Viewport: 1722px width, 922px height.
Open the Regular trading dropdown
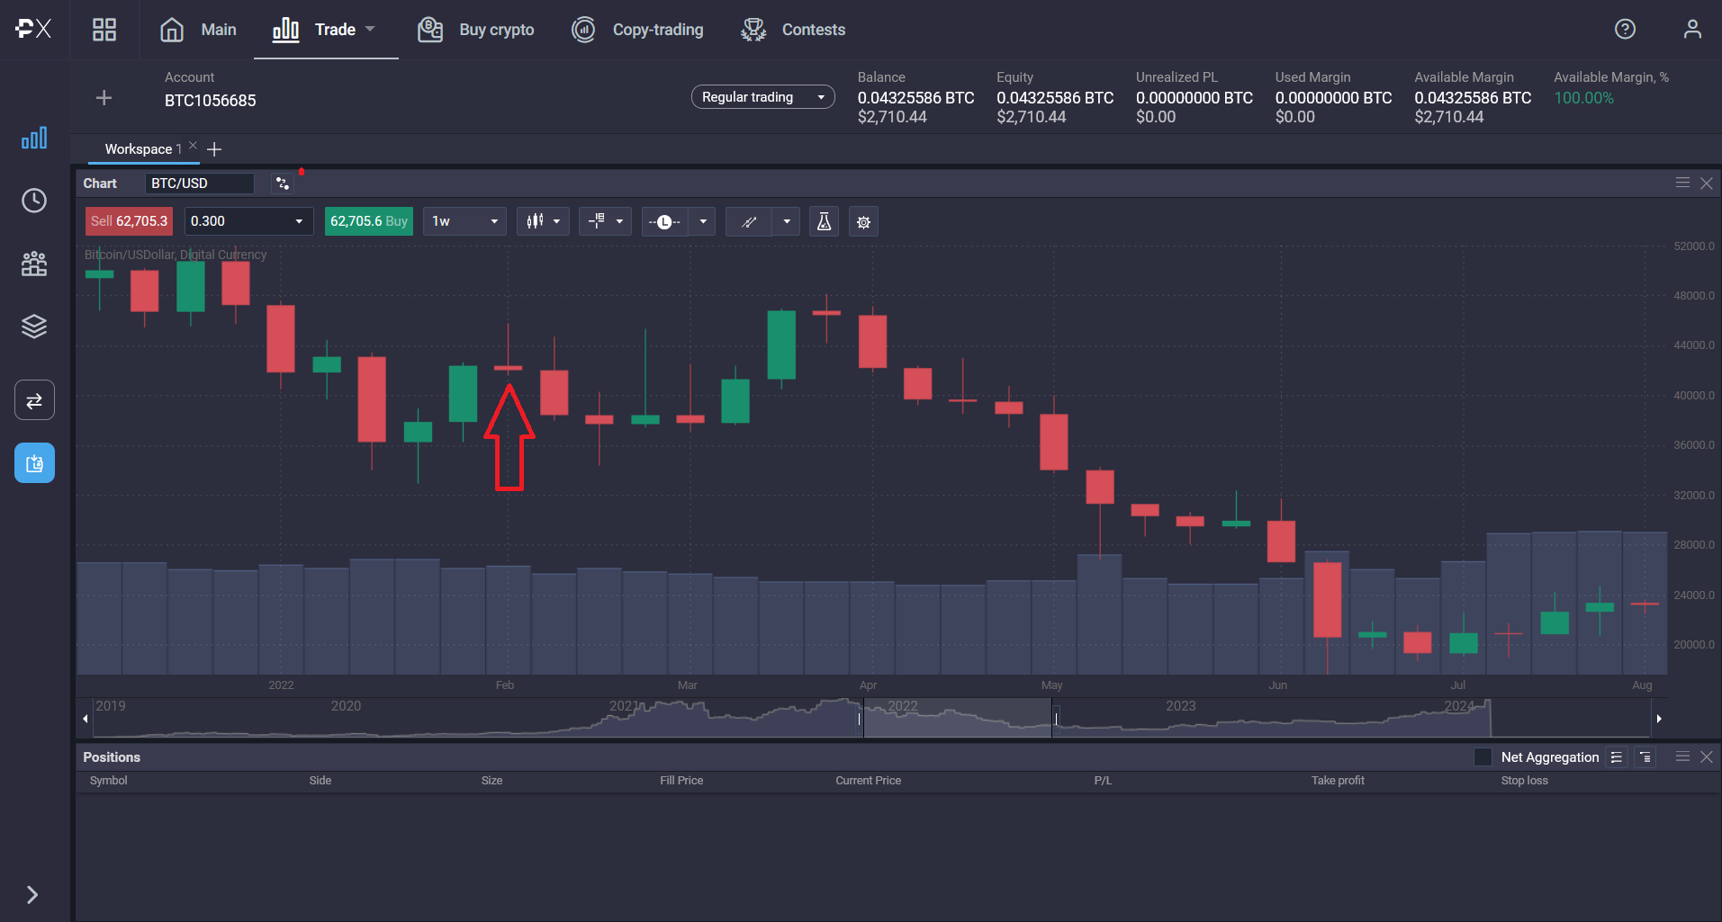point(762,97)
